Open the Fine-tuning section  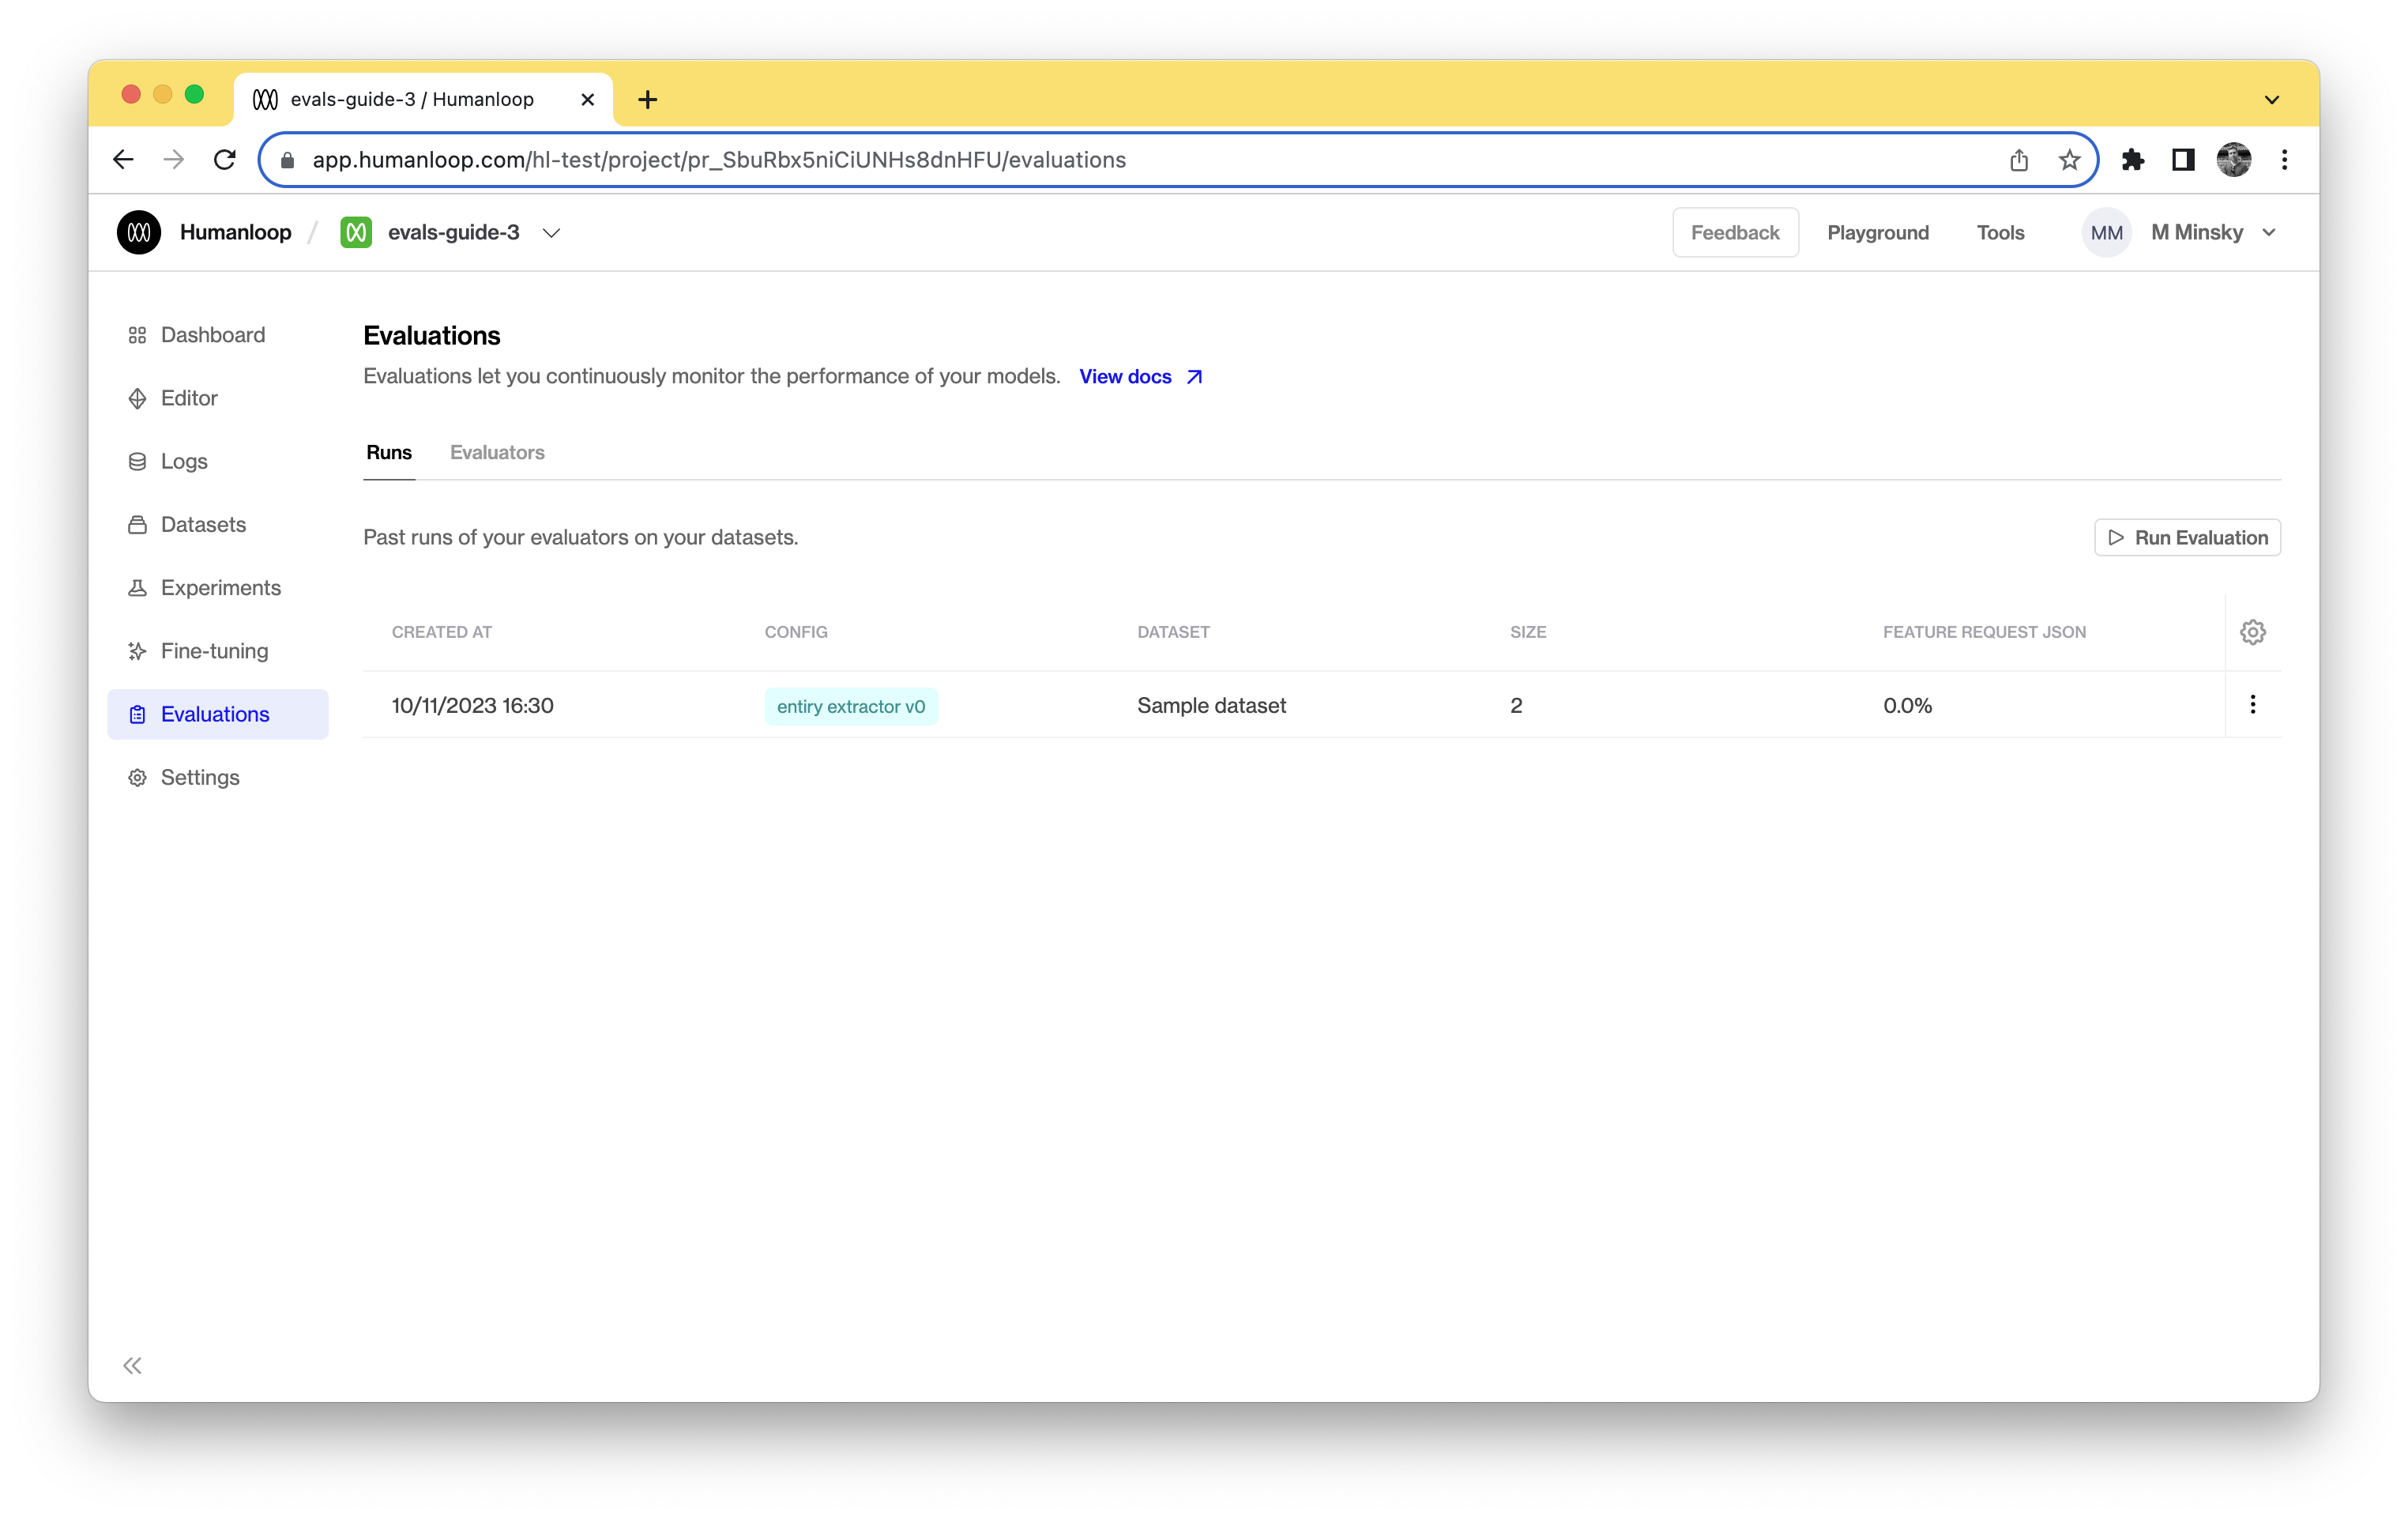click(214, 650)
